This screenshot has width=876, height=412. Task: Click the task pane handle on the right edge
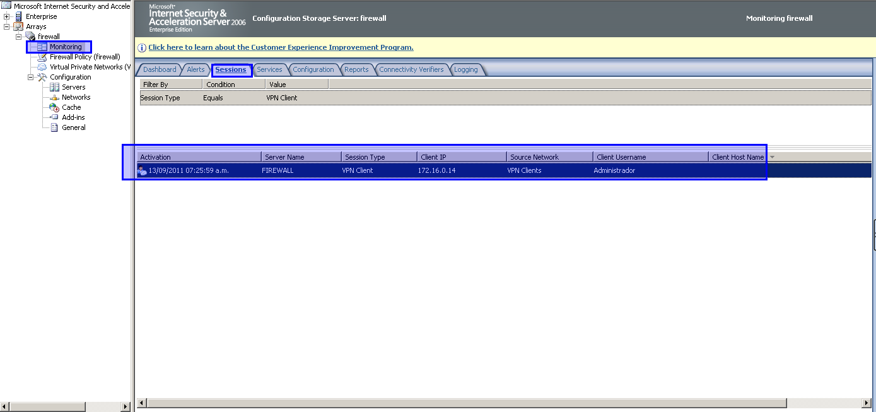pyautogui.click(x=873, y=236)
